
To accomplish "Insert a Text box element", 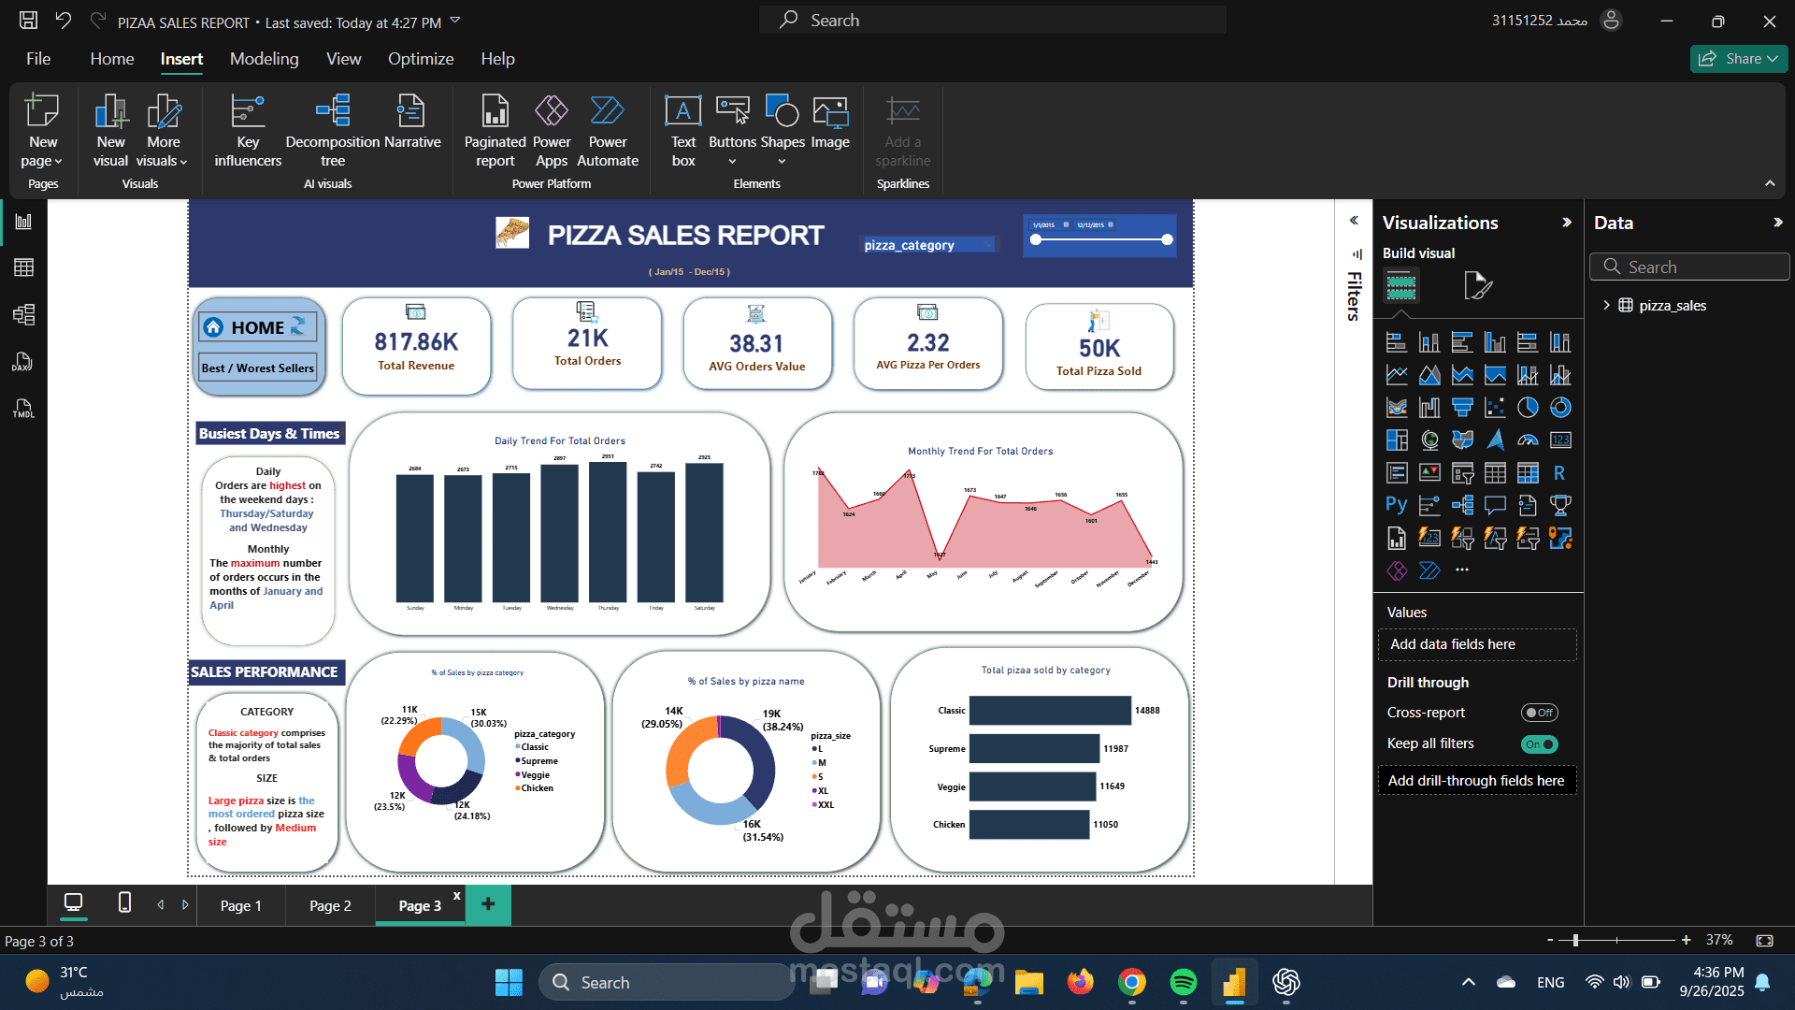I will tap(683, 131).
